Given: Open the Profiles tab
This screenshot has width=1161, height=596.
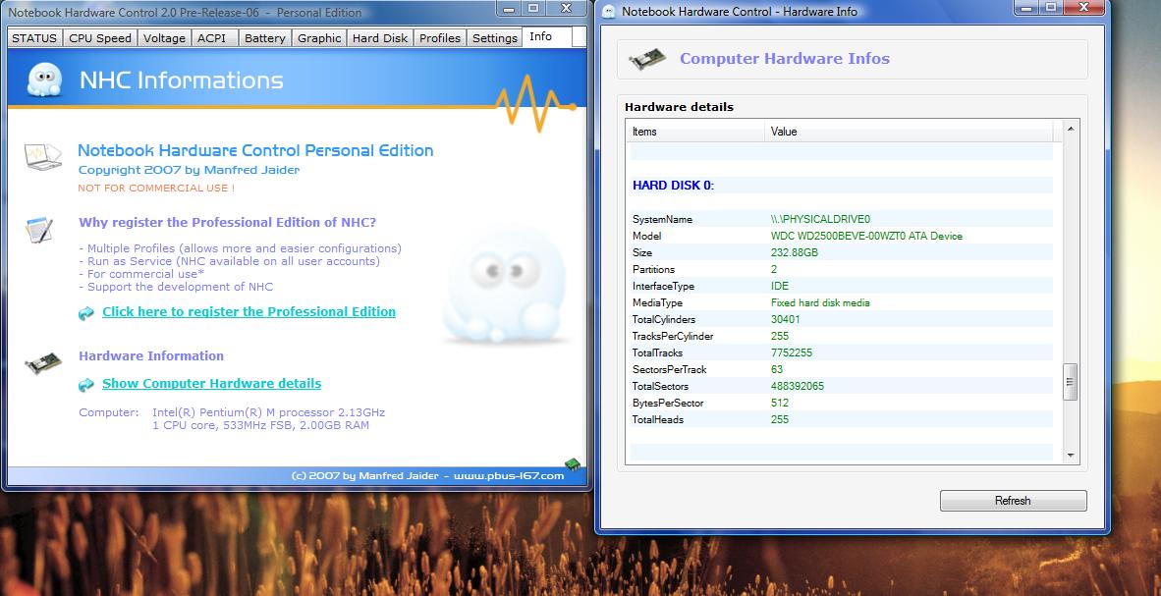Looking at the screenshot, I should tap(440, 37).
